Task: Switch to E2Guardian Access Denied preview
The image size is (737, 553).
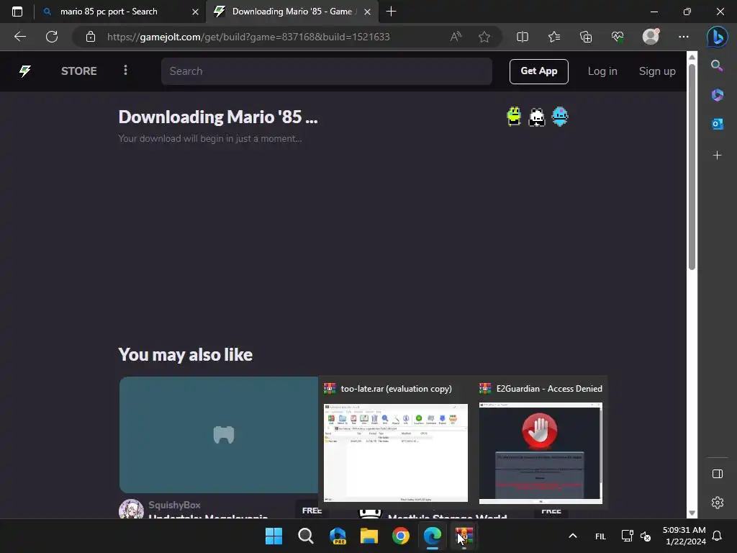Action: [541, 453]
